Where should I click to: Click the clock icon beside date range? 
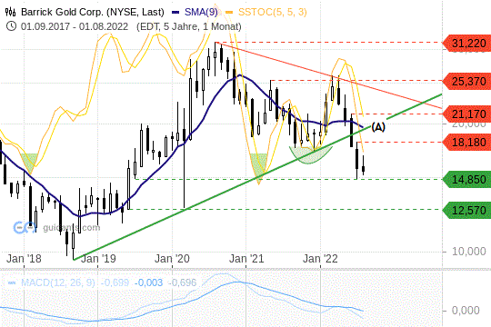(x=11, y=26)
